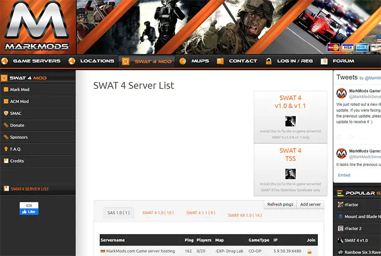This screenshot has height=256, width=381.
Task: Open SWAT4 SERVER LIST sidebar link
Action: pyautogui.click(x=29, y=189)
